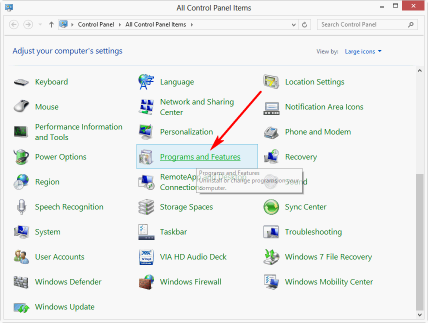Screen dimensions: 428x323
Task: Click the title bar Control Panel system icon
Action: [x=9, y=7]
